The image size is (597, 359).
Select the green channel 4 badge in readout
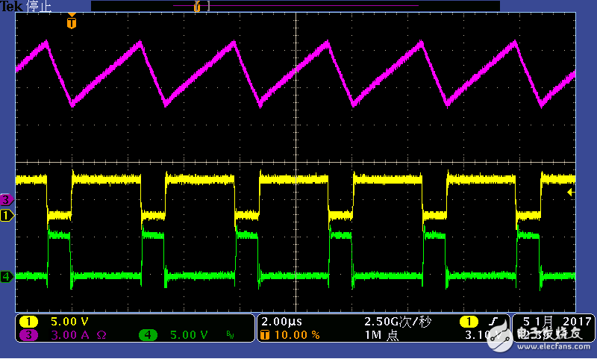pyautogui.click(x=148, y=335)
